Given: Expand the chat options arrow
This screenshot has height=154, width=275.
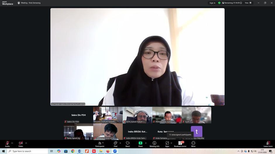Looking at the screenshot, I should click(x=120, y=143).
